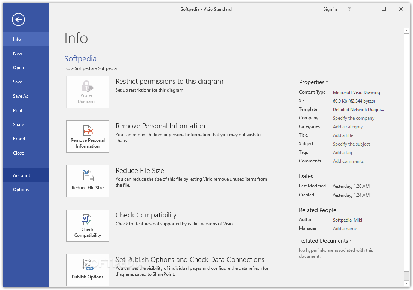The width and height of the screenshot is (413, 290).
Task: Switch to the New tab in sidebar
Action: (x=18, y=53)
